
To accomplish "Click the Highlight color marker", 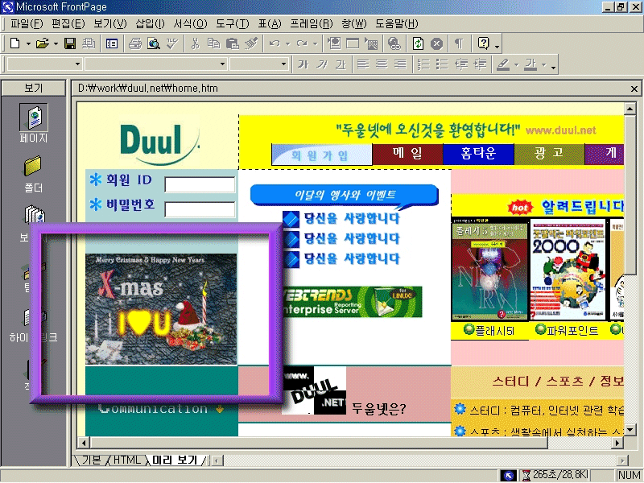I will tap(503, 64).
